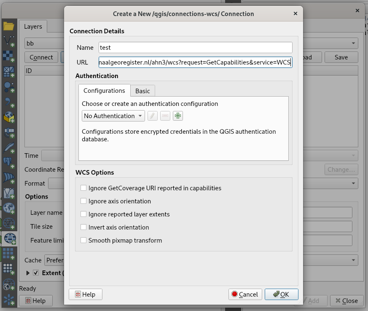This screenshot has height=311, width=368.
Task: Uncheck the Extent checkbox in background window
Action: (x=36, y=273)
